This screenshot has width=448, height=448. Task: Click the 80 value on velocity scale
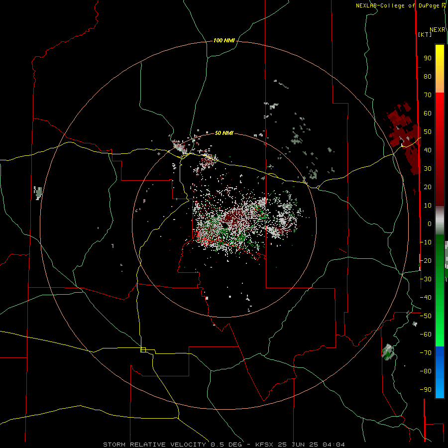click(428, 77)
